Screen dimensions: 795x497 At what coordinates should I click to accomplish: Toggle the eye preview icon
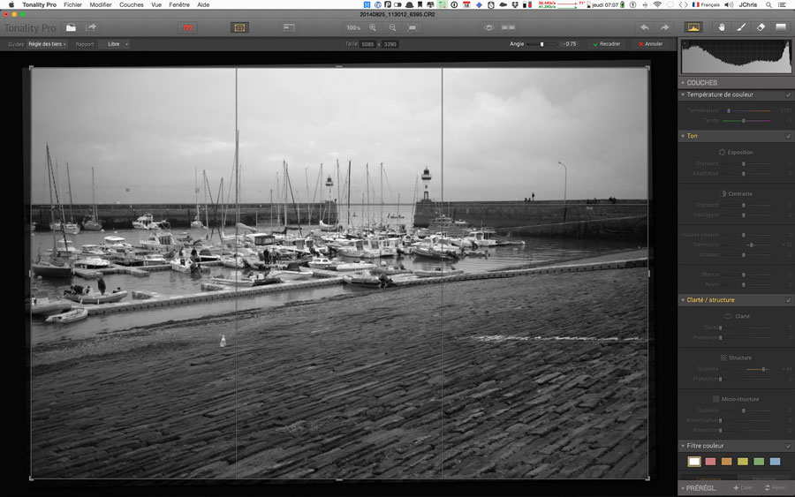[x=488, y=28]
